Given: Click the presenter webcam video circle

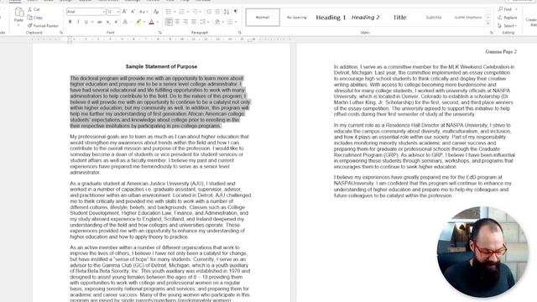Looking at the screenshot, I should coord(482,252).
